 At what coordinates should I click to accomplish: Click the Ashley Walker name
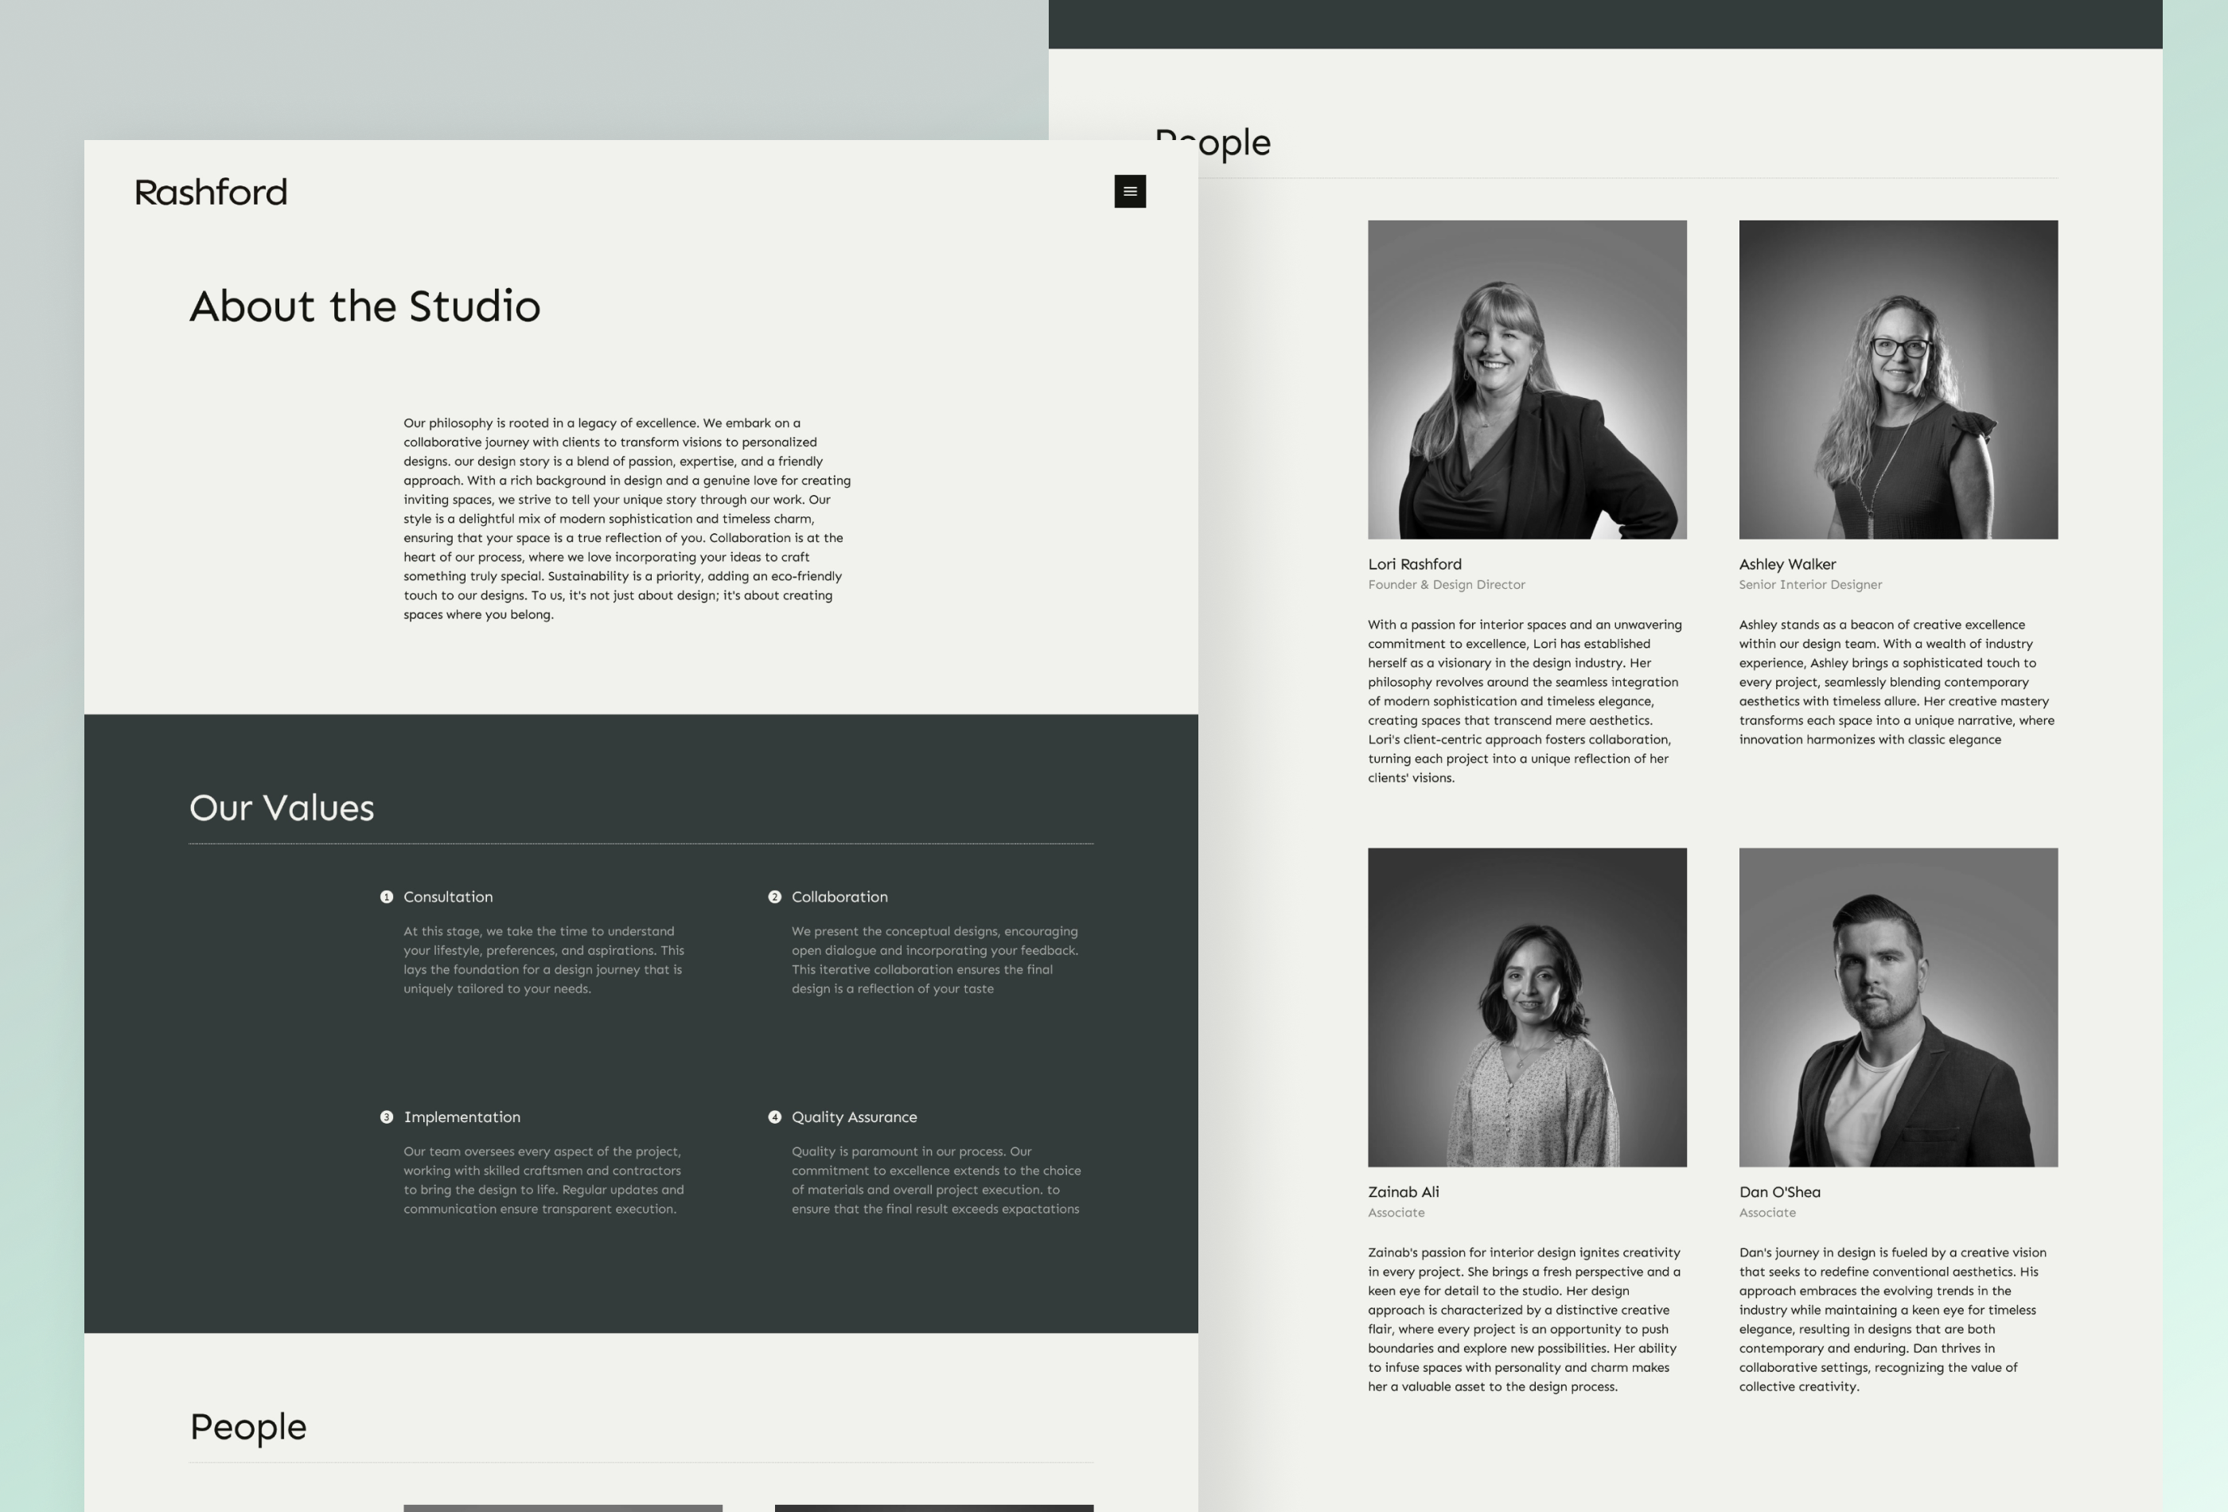pyautogui.click(x=1787, y=565)
